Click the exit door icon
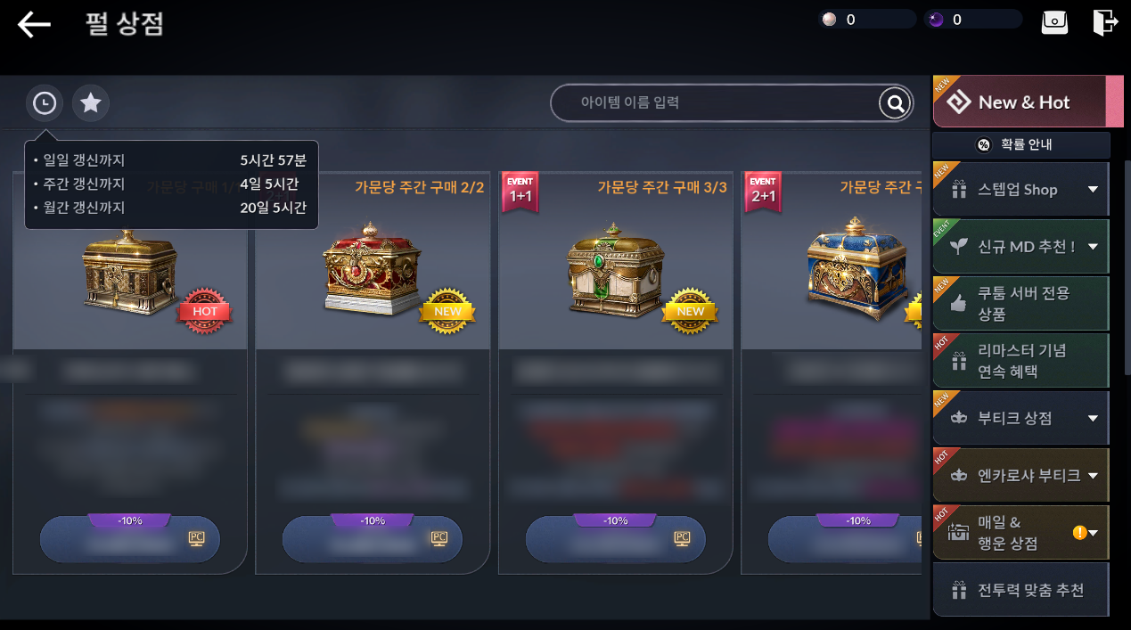The height and width of the screenshot is (630, 1131). click(1105, 21)
